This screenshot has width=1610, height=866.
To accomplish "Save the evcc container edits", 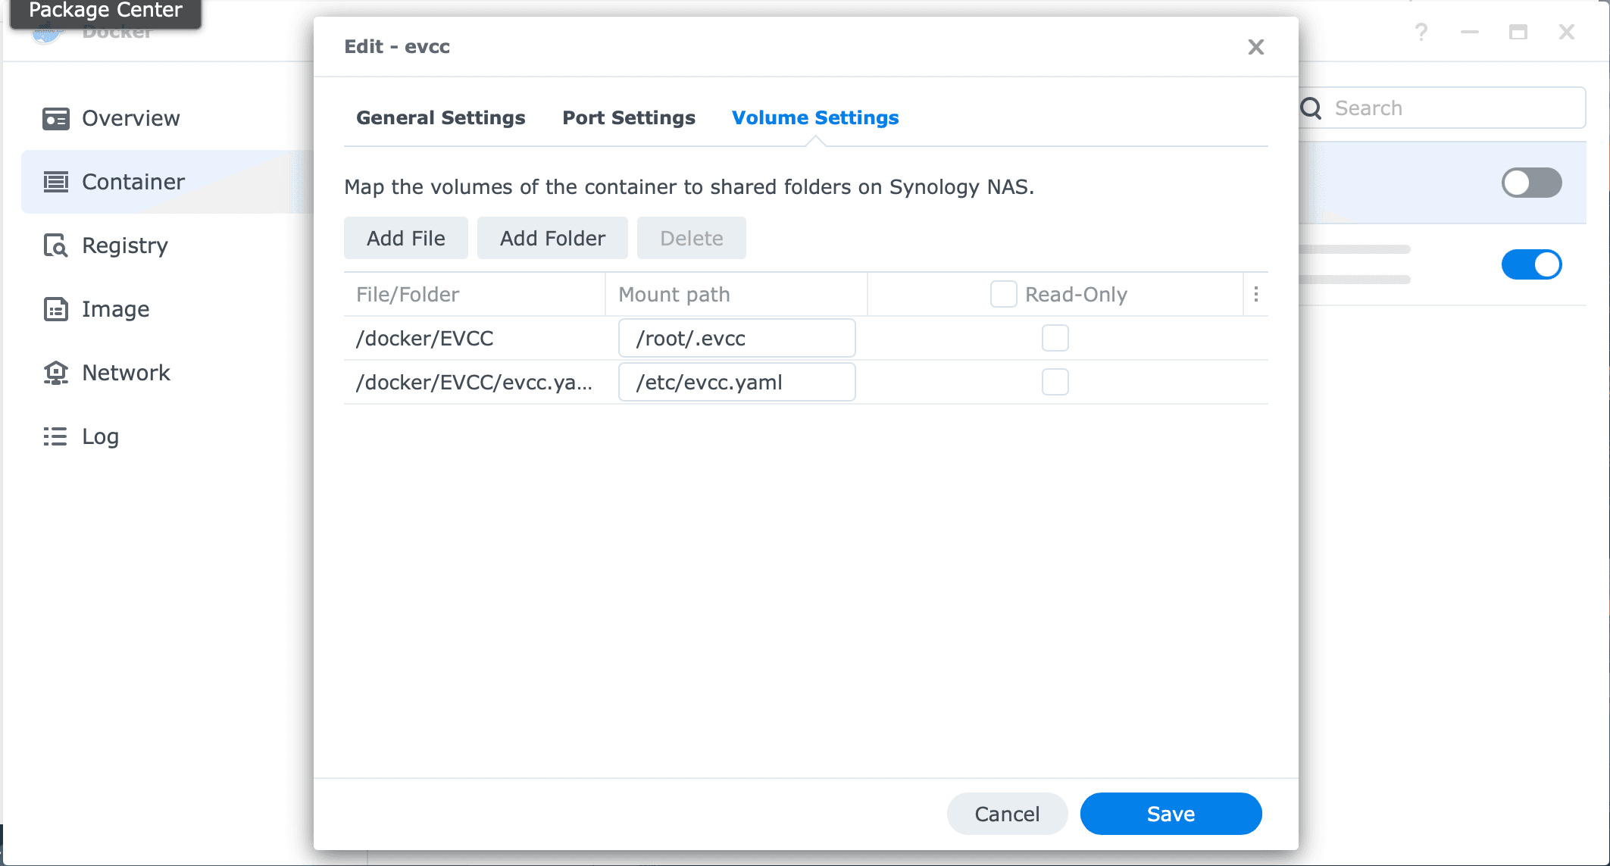I will 1170,813.
